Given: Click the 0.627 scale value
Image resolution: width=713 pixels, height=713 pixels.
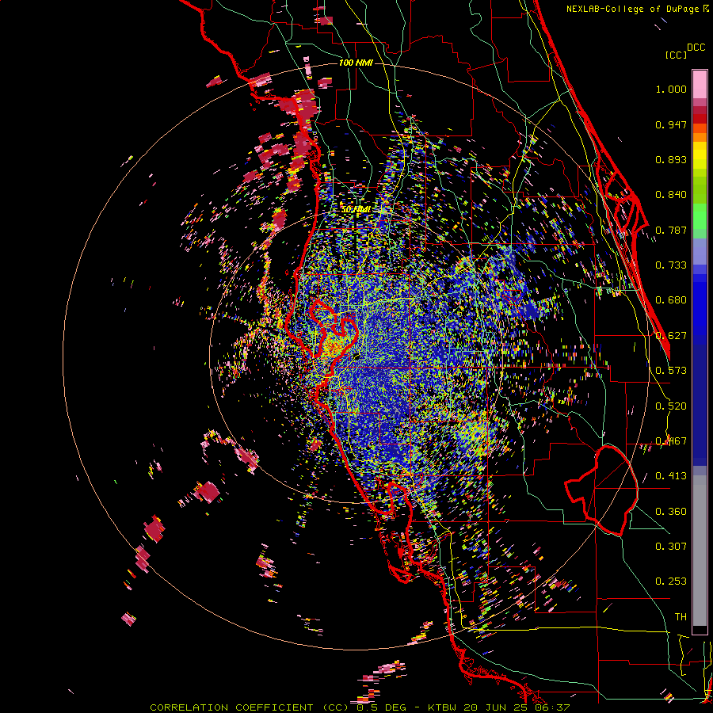Looking at the screenshot, I should 671,336.
